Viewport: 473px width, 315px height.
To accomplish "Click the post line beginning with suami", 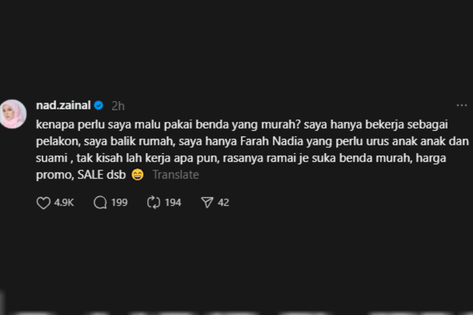I will 241,158.
